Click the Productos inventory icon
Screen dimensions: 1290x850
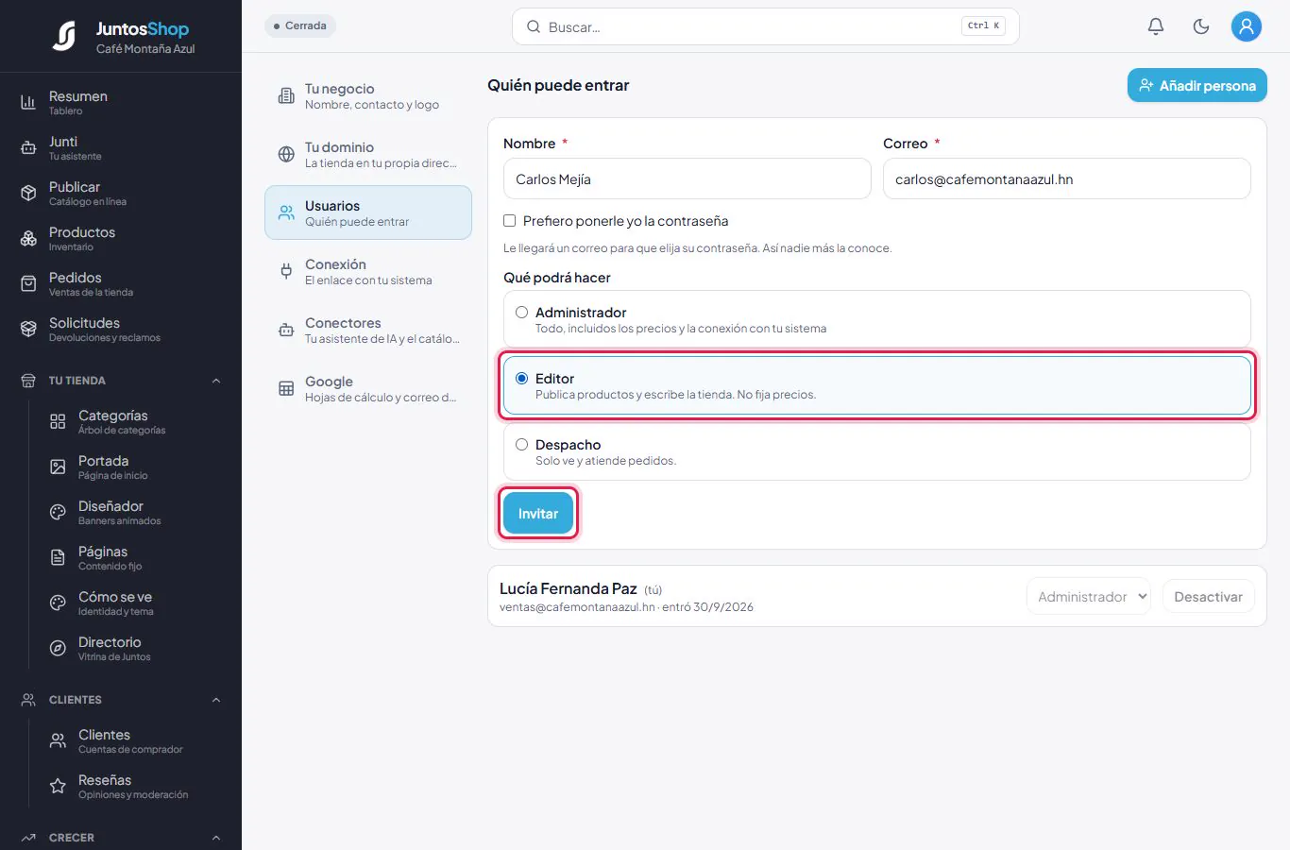pos(28,238)
